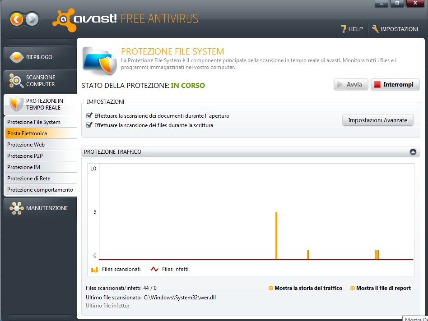The image size is (428, 321).
Task: Select Protezione di Rete shield
Action: [x=41, y=179]
